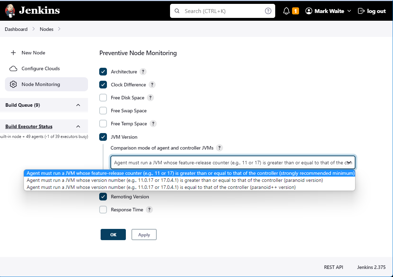Click the OK button
Image resolution: width=393 pixels, height=277 pixels.
(113, 235)
